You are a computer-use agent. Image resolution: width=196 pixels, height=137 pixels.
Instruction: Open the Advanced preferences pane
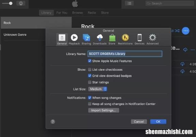[x=152, y=39]
